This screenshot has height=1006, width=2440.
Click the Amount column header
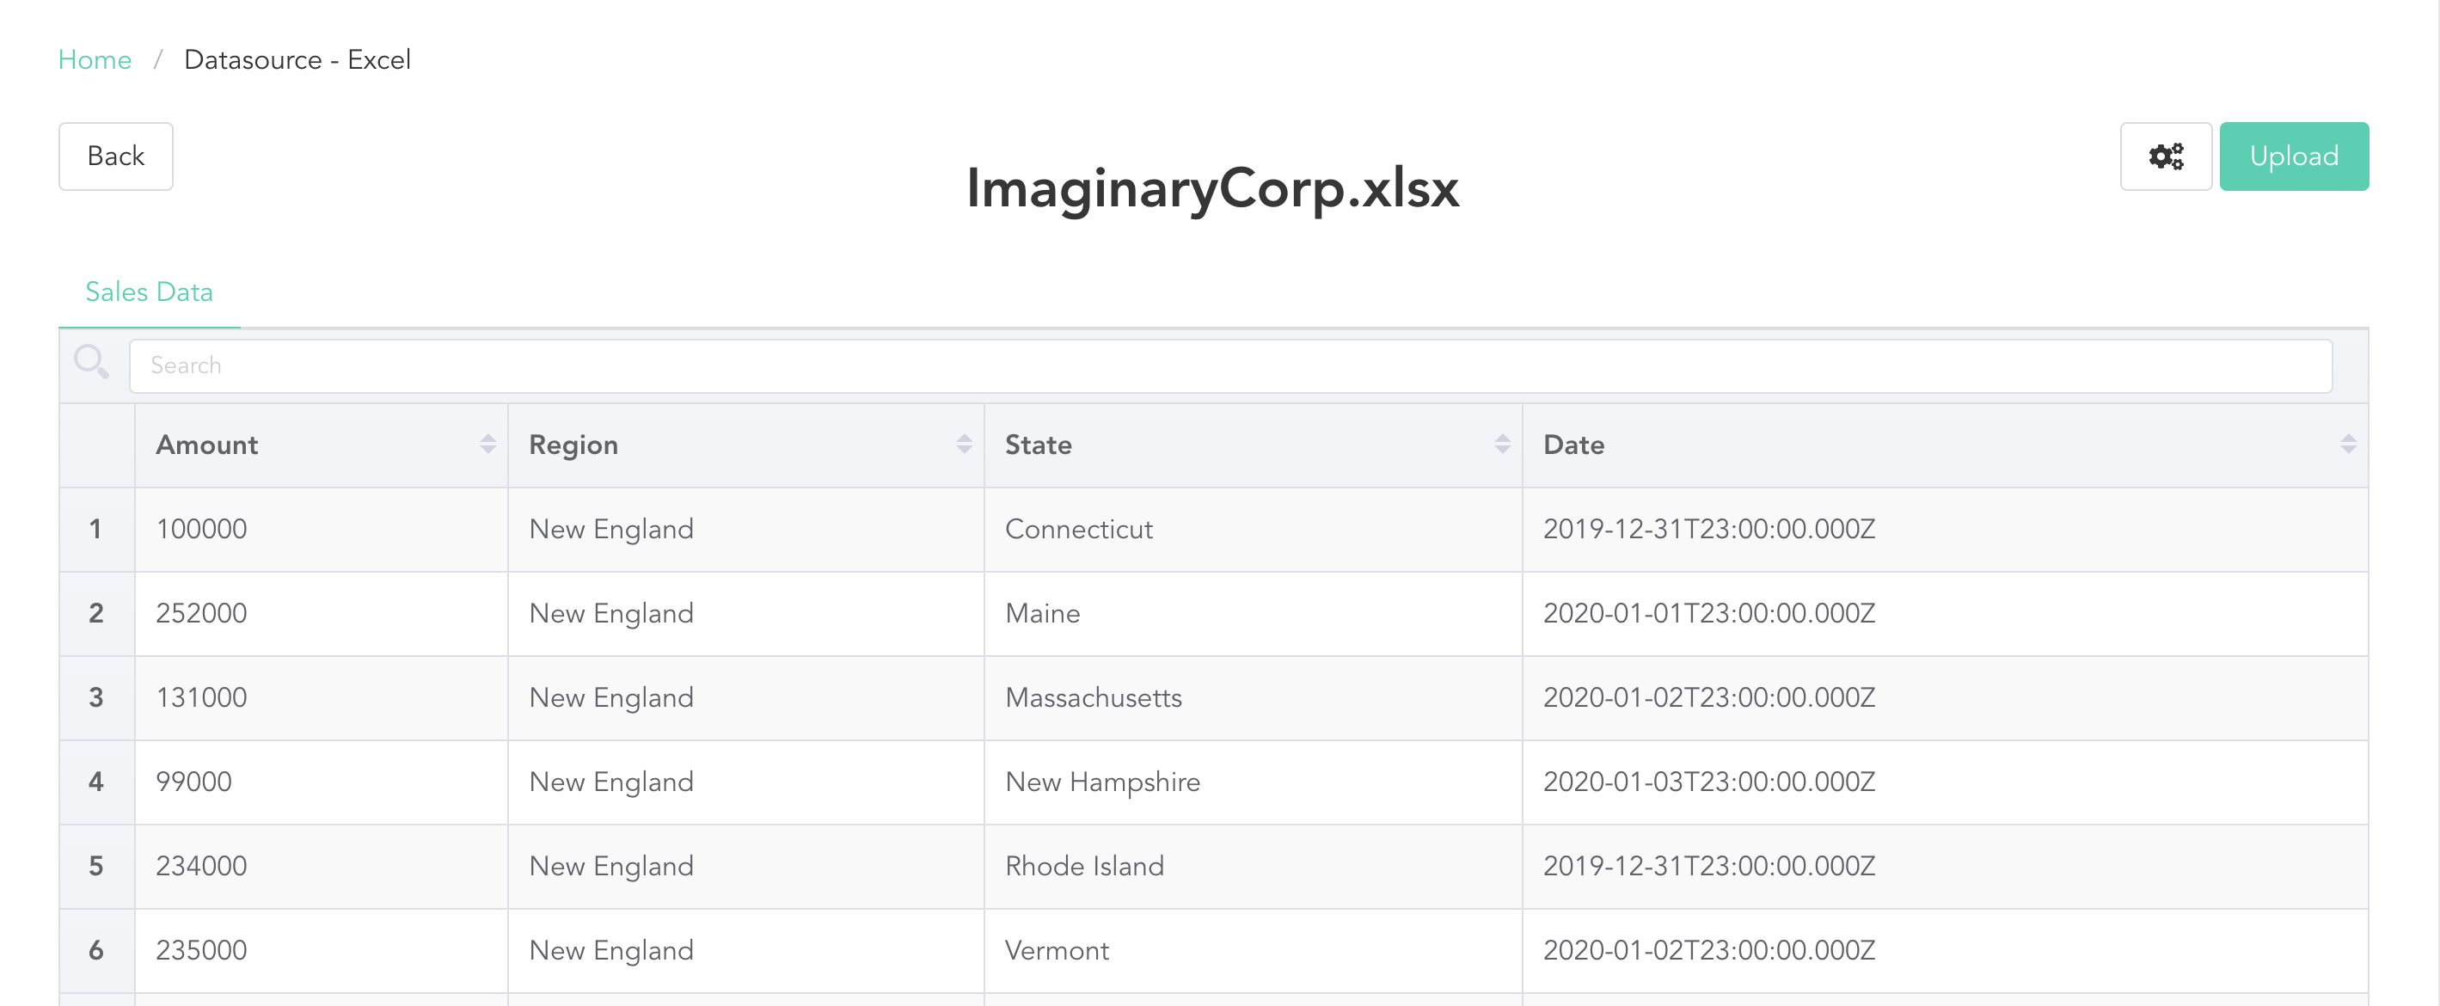pyautogui.click(x=207, y=445)
